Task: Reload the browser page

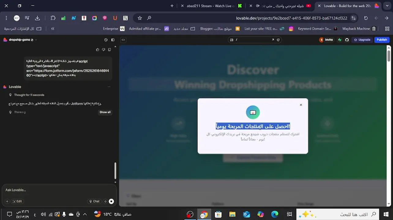Action: point(366,18)
